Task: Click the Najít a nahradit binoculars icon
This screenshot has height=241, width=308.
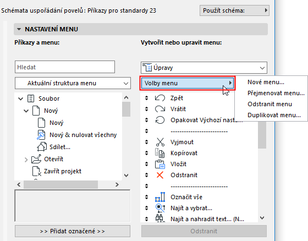Action: (159, 218)
